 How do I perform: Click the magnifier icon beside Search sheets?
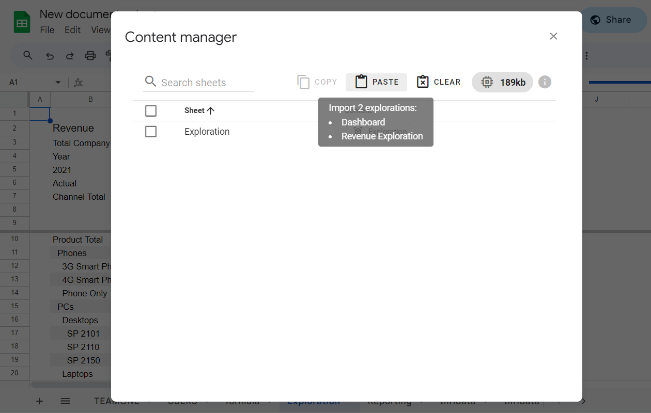point(150,82)
